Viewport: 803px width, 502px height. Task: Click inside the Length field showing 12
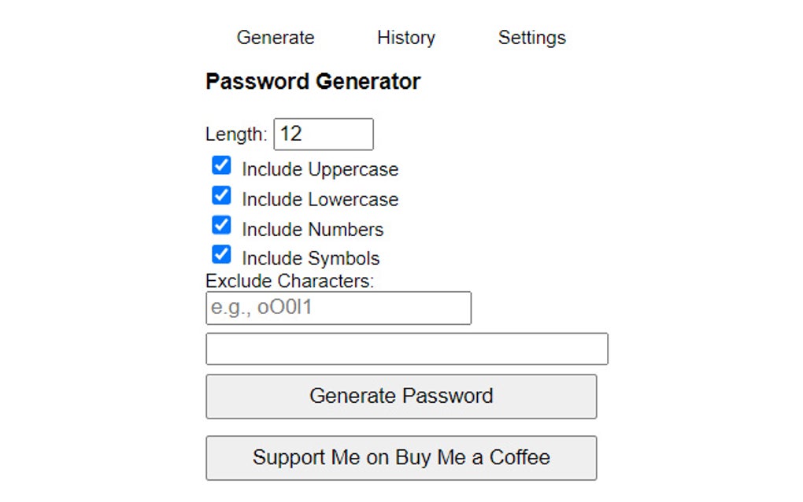point(323,134)
